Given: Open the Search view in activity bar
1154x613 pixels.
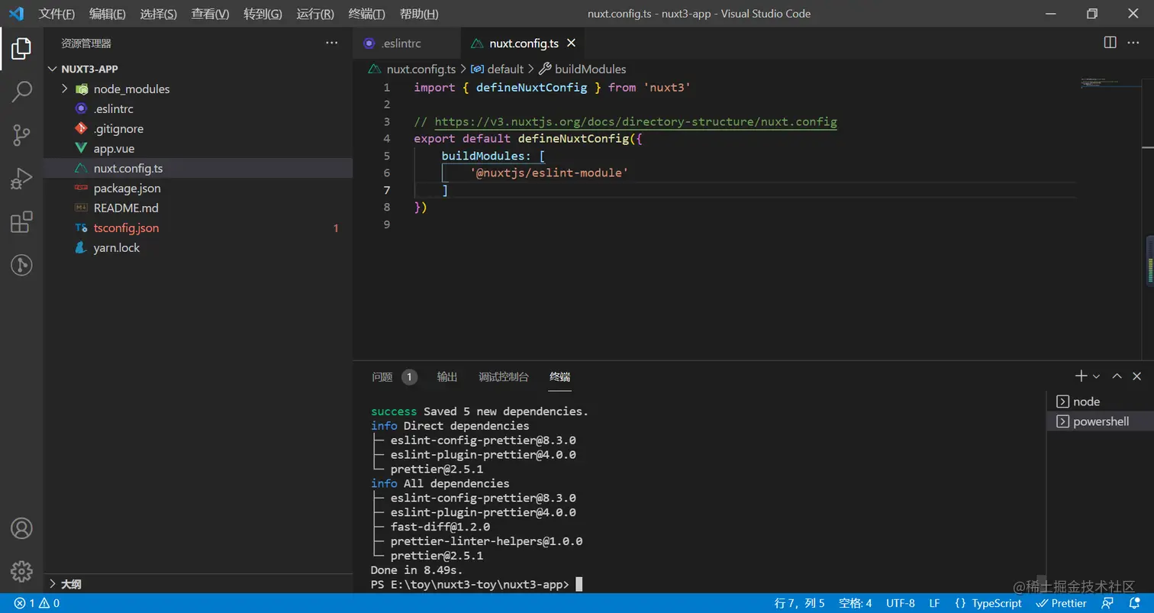Looking at the screenshot, I should [x=21, y=92].
